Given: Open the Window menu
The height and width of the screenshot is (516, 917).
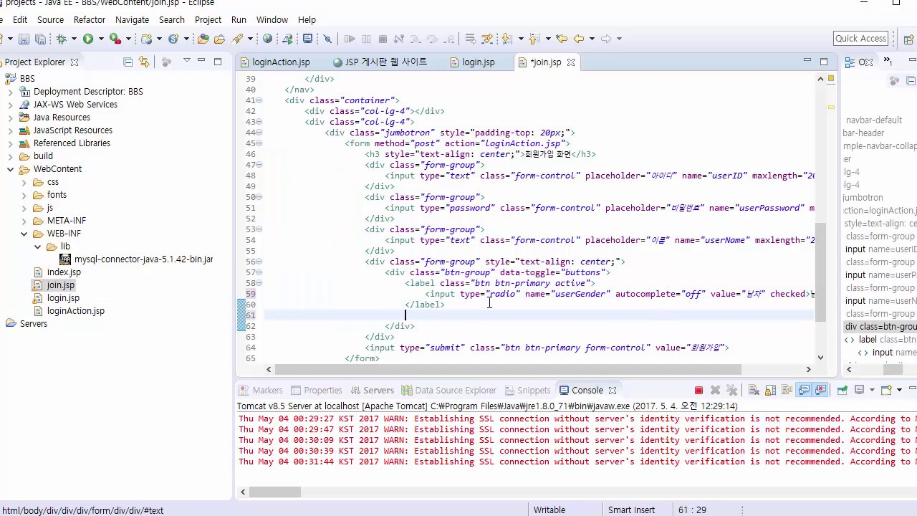Looking at the screenshot, I should [x=272, y=19].
